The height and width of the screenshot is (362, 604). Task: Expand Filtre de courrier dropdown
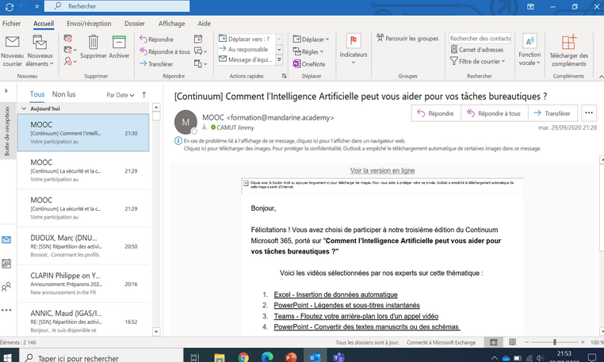point(484,62)
